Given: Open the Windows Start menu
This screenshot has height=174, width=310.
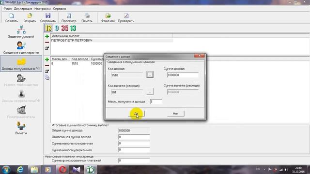Looking at the screenshot, I should [6, 170].
